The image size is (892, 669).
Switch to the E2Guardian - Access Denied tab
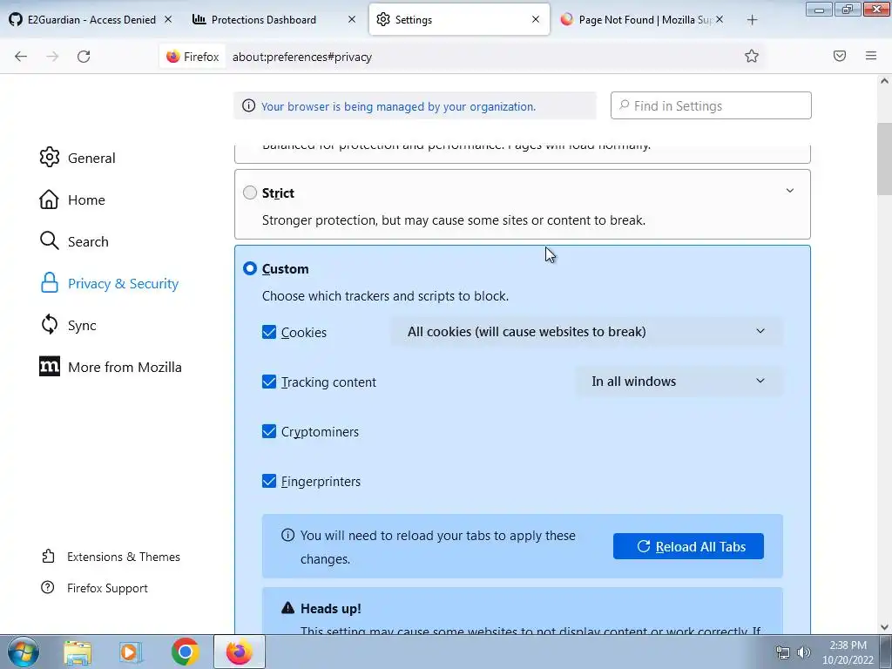tap(91, 19)
